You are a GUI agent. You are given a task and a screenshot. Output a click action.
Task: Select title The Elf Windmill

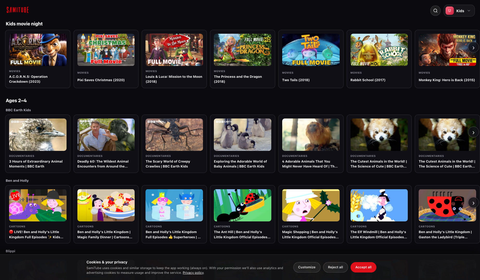pos(379,235)
